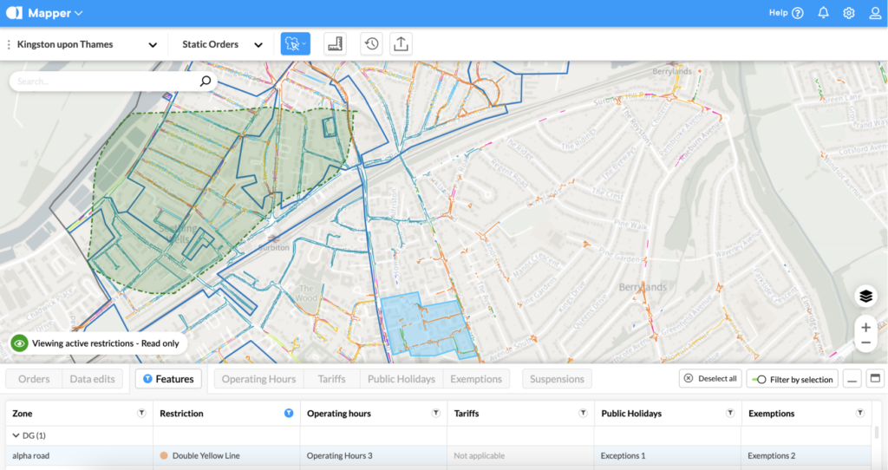The image size is (888, 470).
Task: Click Deselect all button
Action: [x=709, y=379]
